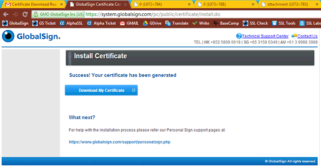Click the Contact Us chat bubble icon
Screen dimensions: 321x167
click(x=294, y=36)
